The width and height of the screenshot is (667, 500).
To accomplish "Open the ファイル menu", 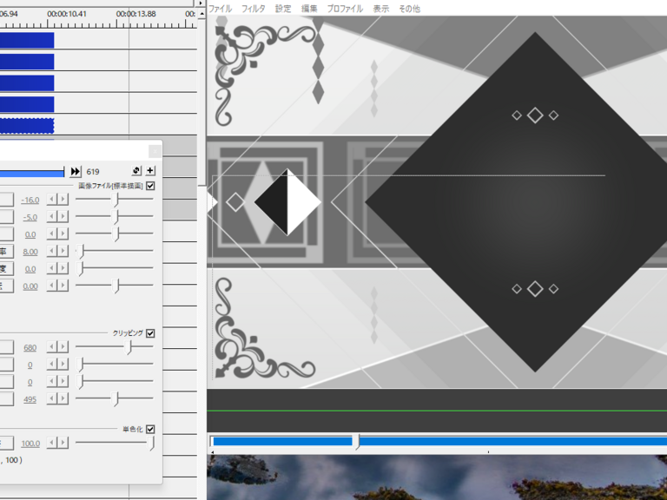I will pos(221,9).
